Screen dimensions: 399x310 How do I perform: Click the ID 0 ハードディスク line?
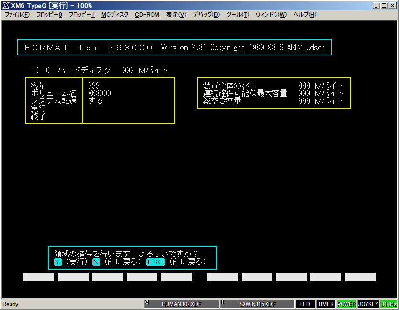pos(100,70)
